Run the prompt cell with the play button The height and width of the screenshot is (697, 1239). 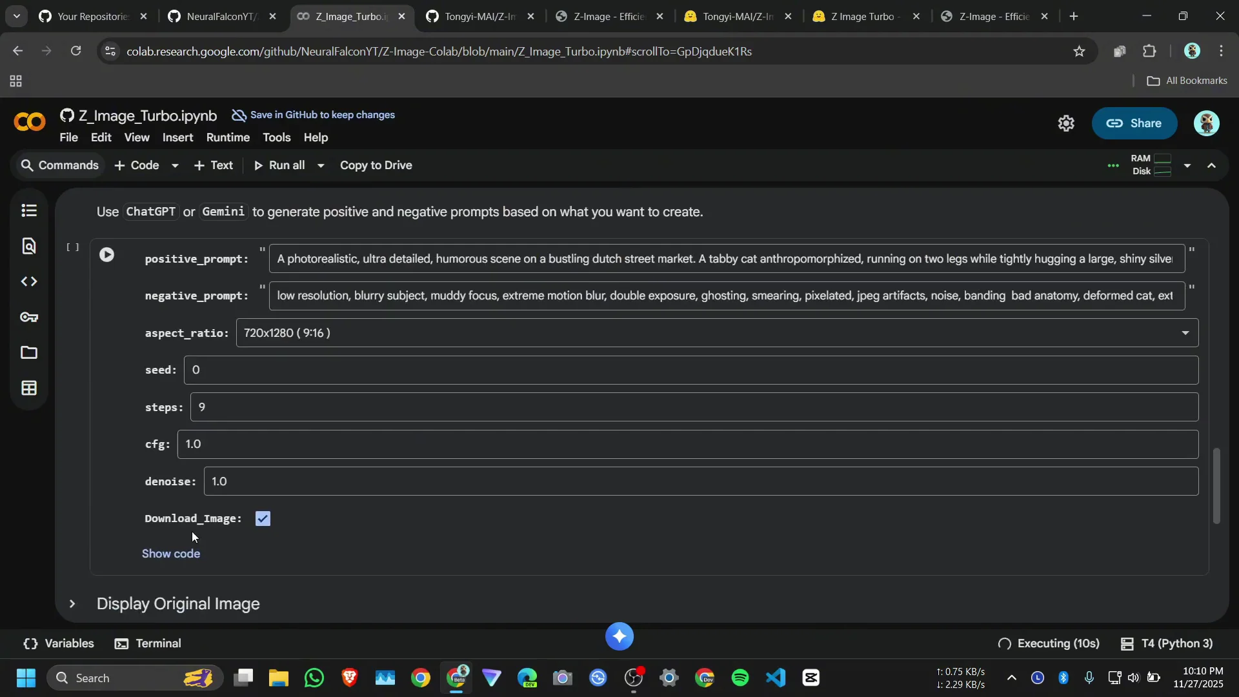108,254
